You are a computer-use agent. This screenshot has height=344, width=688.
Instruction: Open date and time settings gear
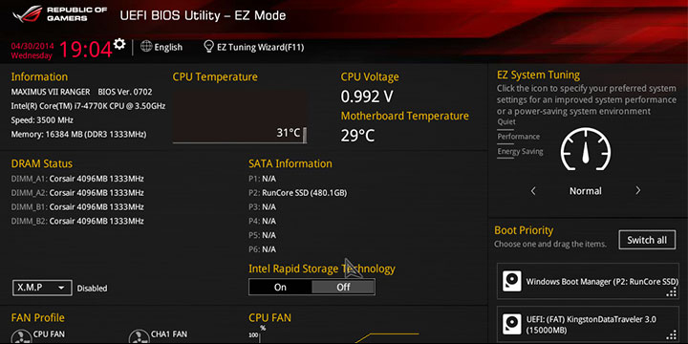(118, 44)
